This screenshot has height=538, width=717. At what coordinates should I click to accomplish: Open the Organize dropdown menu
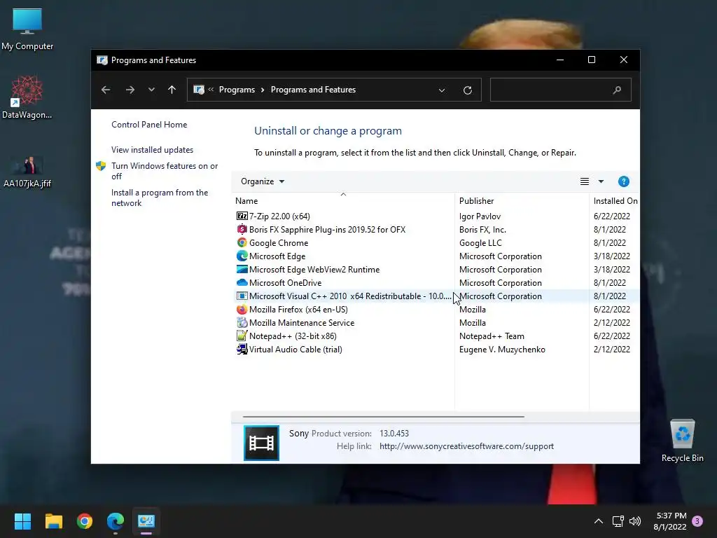pyautogui.click(x=263, y=181)
